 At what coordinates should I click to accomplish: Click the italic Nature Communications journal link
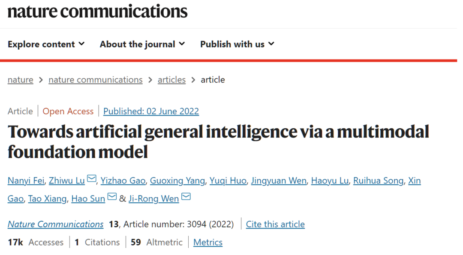(x=56, y=224)
